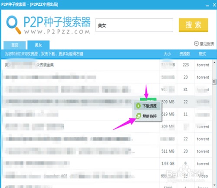Click the results list scrollbar thumb
Image resolution: width=217 pixels, height=188 pixels.
pos(214,82)
